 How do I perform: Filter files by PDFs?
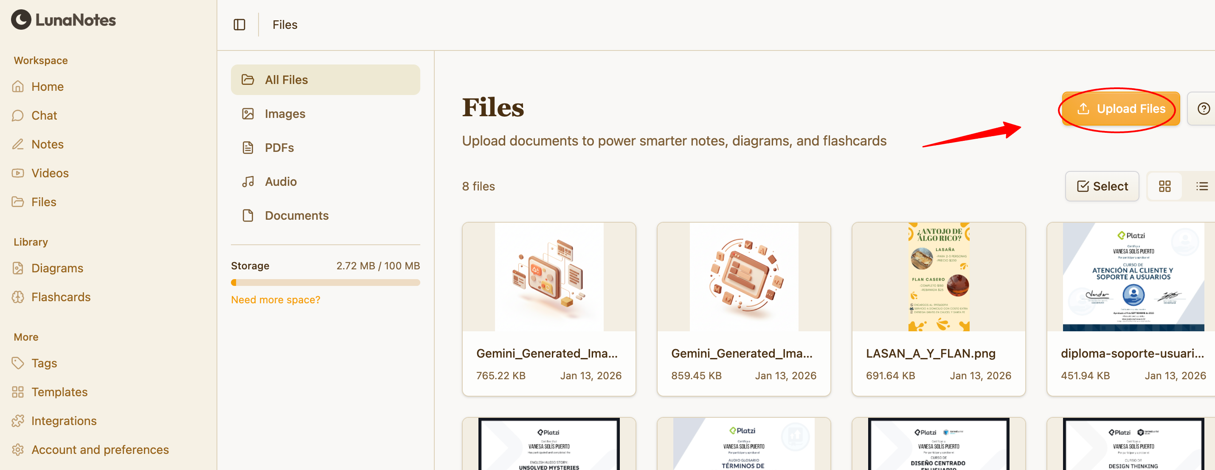point(279,148)
